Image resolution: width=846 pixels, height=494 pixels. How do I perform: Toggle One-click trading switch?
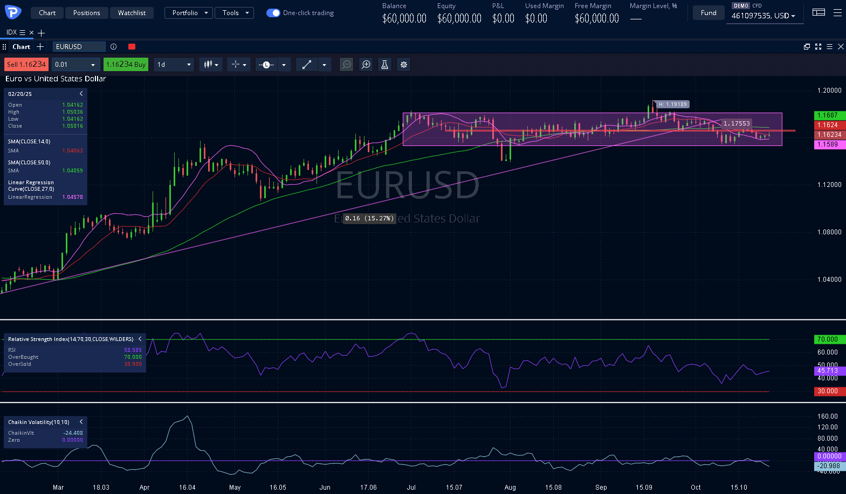273,13
